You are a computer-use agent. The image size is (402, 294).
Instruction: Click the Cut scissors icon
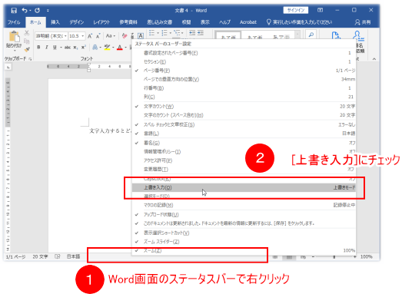(x=27, y=33)
